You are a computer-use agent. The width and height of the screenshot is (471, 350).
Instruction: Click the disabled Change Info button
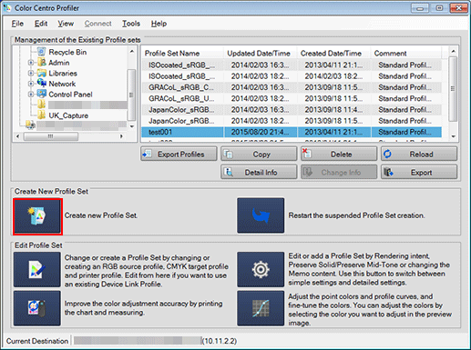(x=339, y=172)
